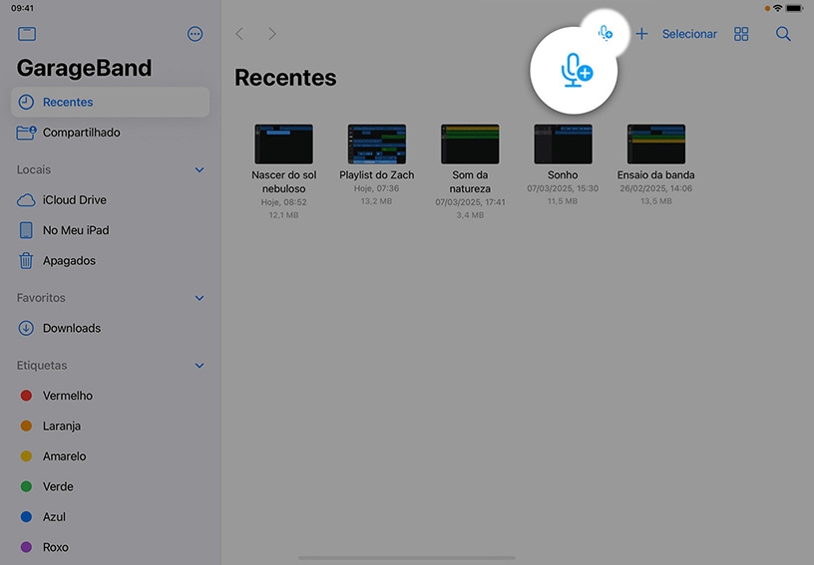814x565 pixels.
Task: Click the clock icon beside Recentes
Action: (26, 102)
